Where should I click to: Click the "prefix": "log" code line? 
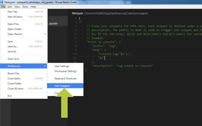[104, 46]
